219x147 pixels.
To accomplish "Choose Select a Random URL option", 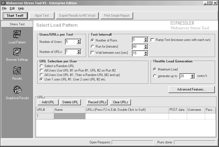I will (42, 66).
